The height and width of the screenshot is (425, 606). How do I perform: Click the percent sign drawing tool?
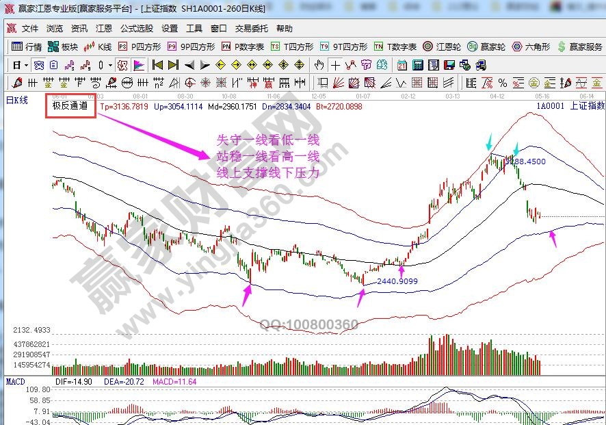[x=503, y=83]
